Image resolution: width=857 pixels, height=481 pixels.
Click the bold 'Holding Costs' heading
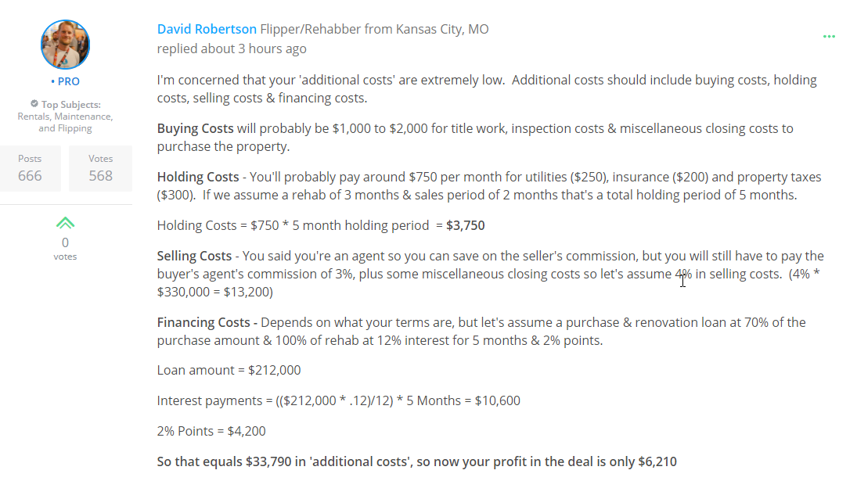(x=198, y=177)
